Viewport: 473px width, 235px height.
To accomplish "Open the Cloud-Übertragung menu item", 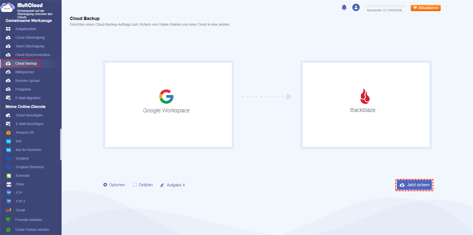I will point(31,38).
